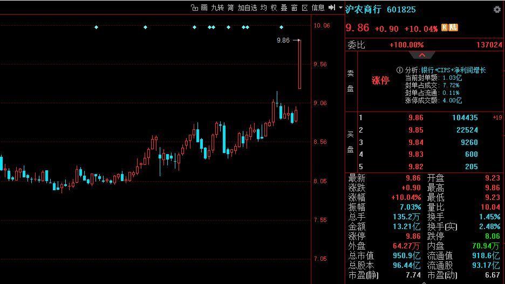Open analysis link 银行+CIPS+净利润增长
505x284 pixels.
453,70
